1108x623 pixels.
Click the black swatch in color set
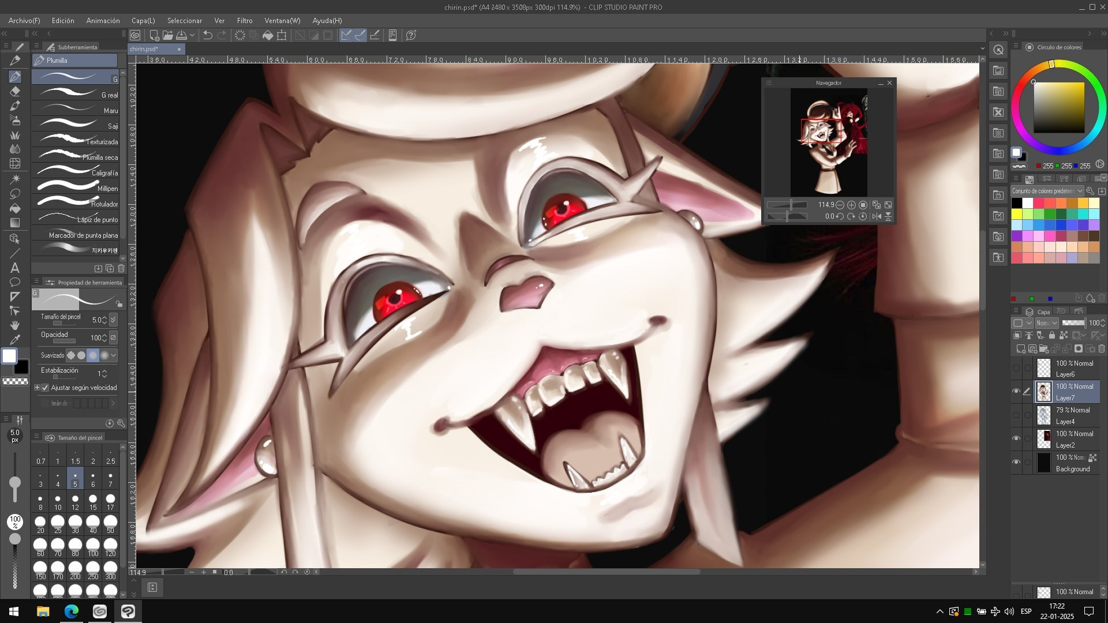pyautogui.click(x=1016, y=203)
